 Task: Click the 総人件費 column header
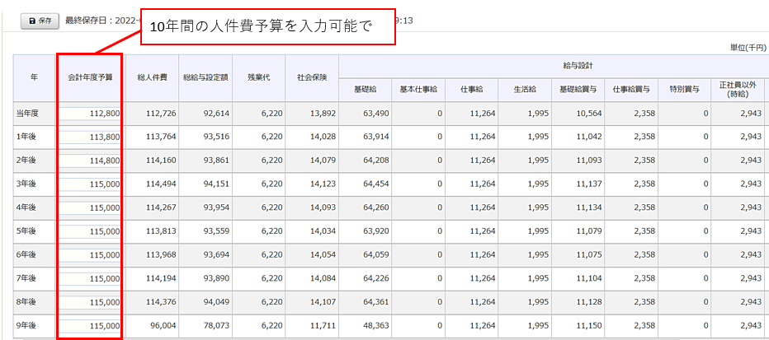tap(152, 77)
